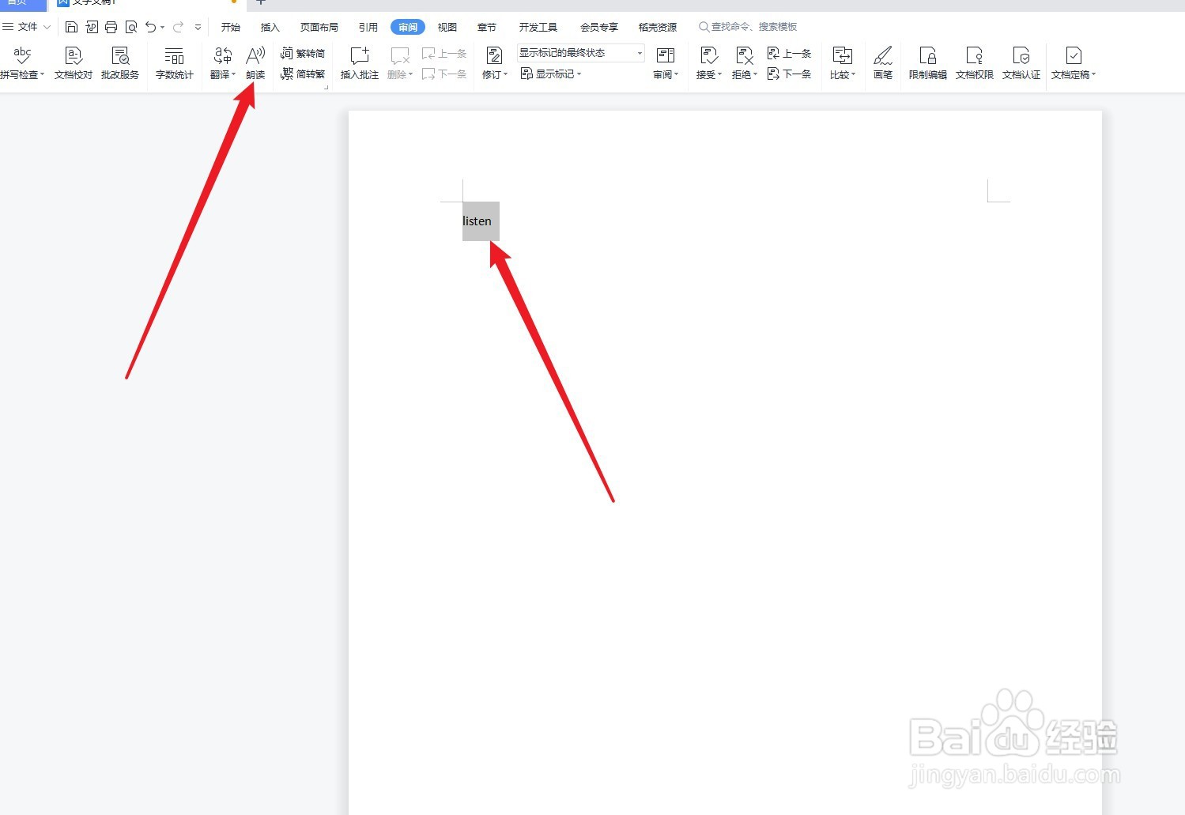Open a new tab with the plus button

(x=261, y=2)
